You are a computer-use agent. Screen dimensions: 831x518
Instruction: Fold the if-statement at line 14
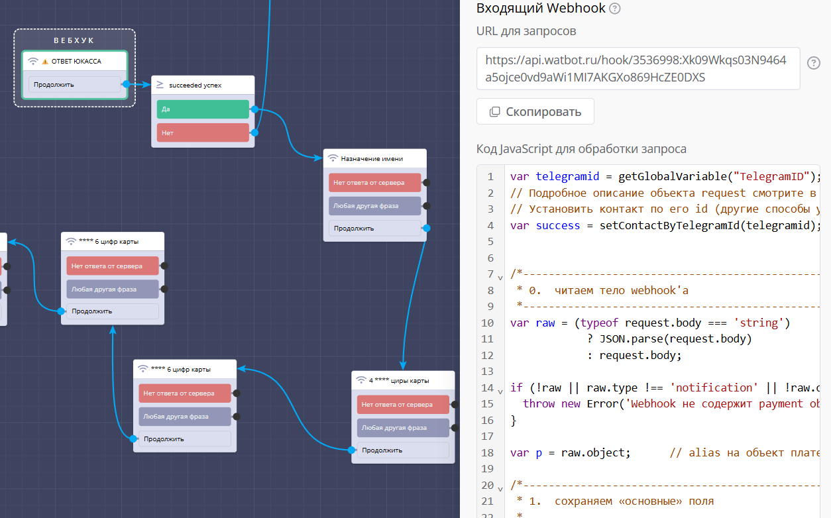tap(500, 390)
